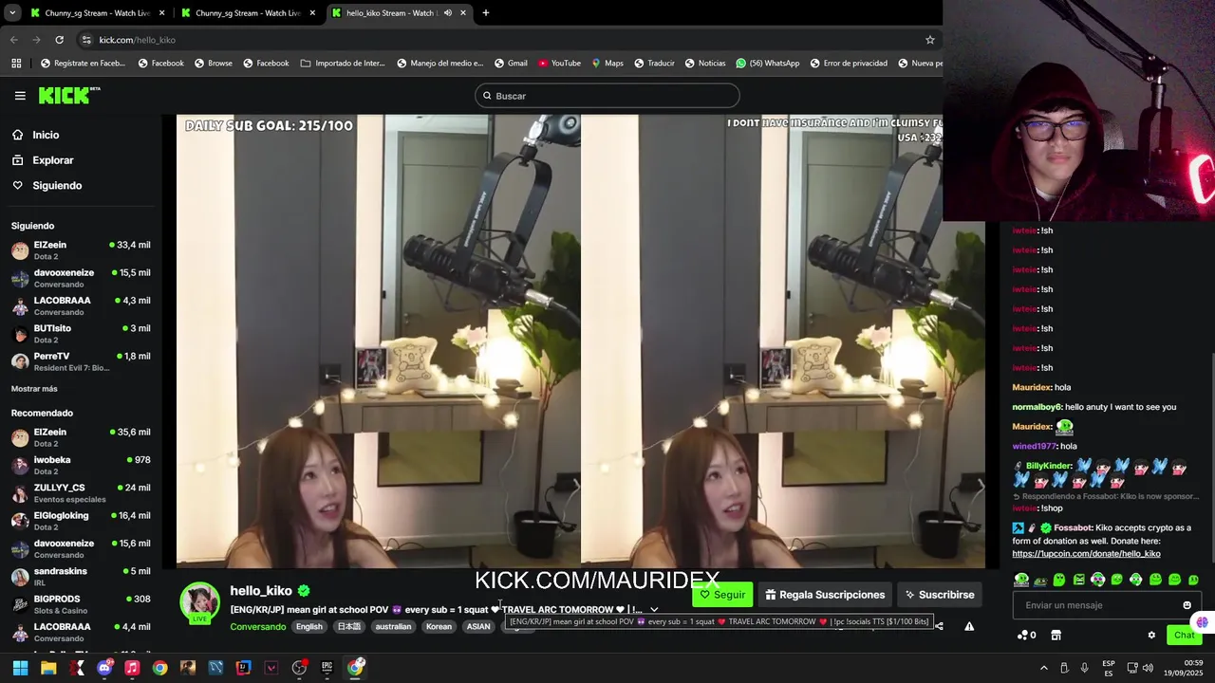The height and width of the screenshot is (683, 1215).
Task: Click the Suscribirse button
Action: click(x=939, y=595)
